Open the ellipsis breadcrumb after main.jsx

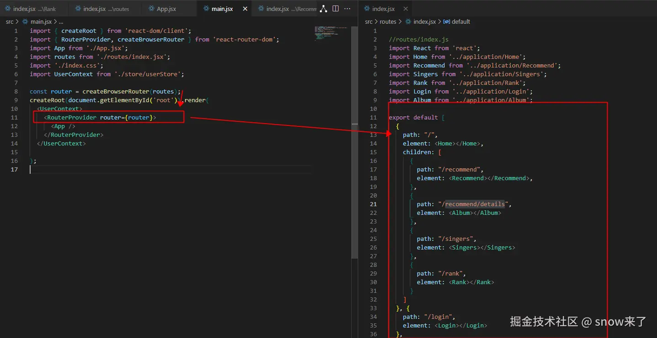point(61,21)
